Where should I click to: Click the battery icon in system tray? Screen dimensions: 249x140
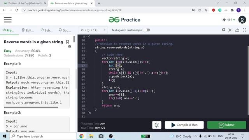pyautogui.click(x=210, y=136)
